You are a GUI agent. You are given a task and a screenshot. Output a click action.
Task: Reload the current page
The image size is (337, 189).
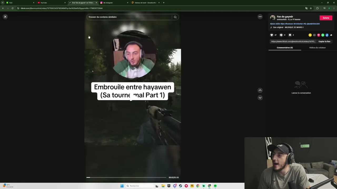coord(12,8)
